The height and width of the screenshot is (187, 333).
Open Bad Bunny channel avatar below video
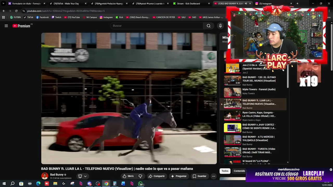(x=45, y=176)
